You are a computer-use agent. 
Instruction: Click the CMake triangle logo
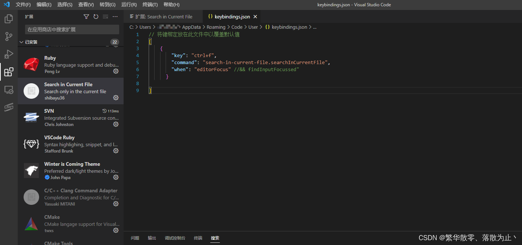(x=31, y=224)
